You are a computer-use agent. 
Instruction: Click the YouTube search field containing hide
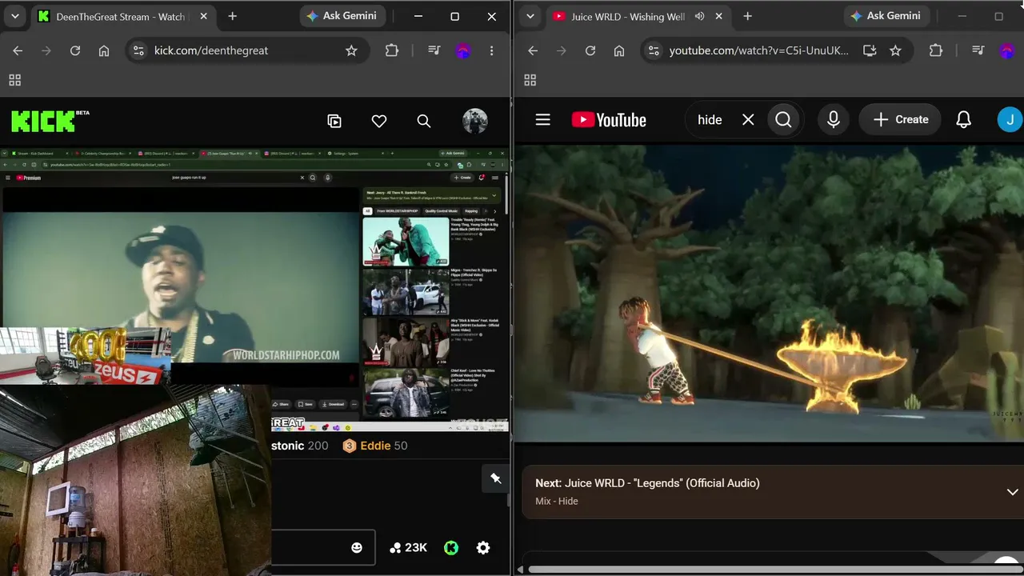point(710,120)
